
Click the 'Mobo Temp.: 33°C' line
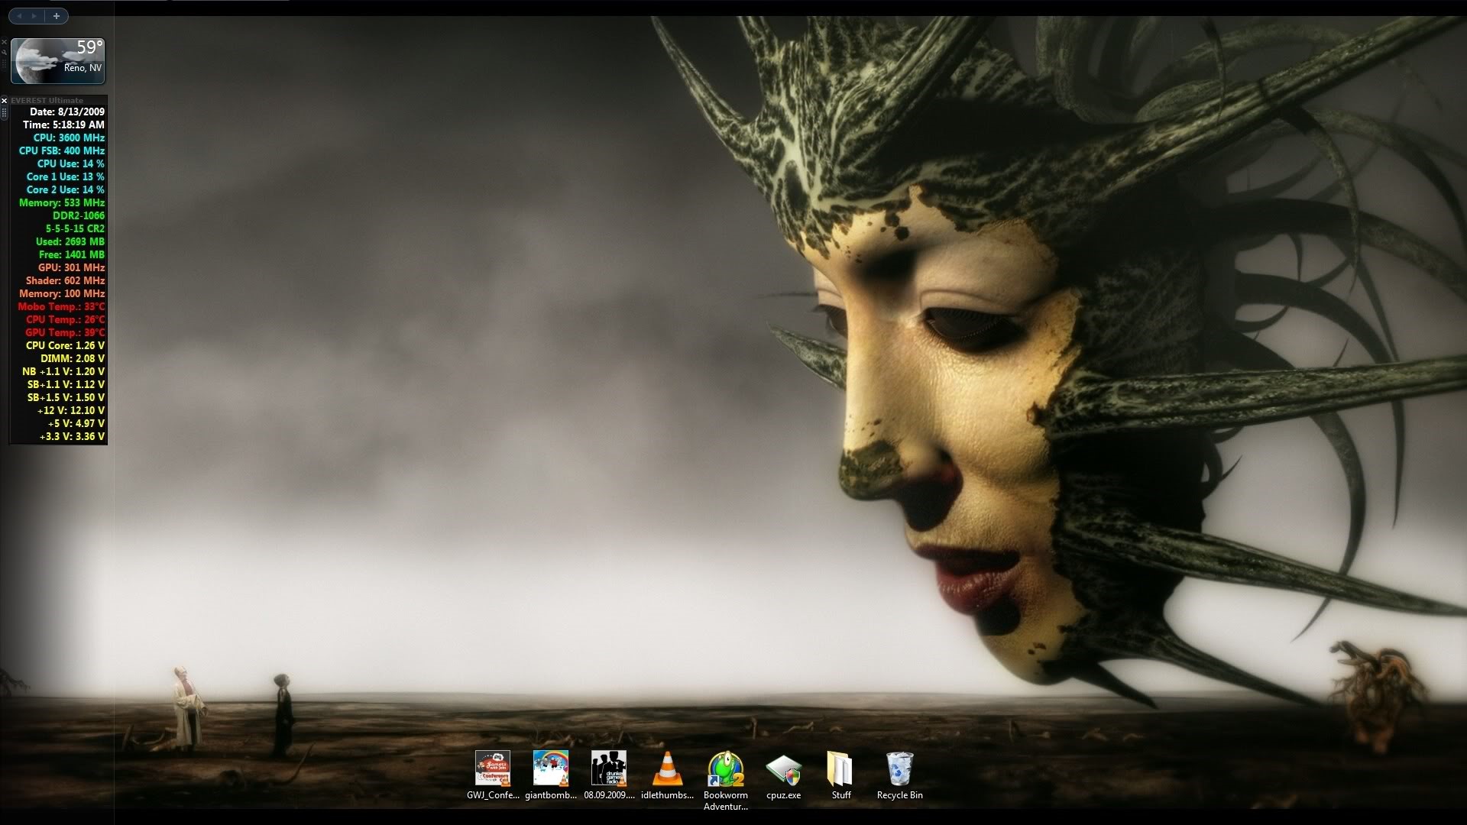pos(61,306)
